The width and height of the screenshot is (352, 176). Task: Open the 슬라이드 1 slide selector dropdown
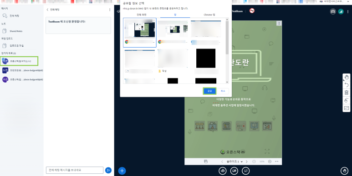click(235, 161)
